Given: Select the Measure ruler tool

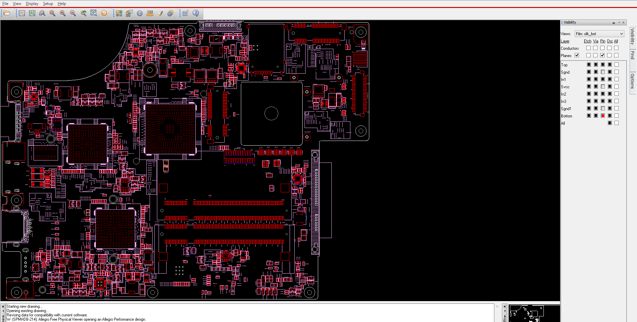Looking at the screenshot, I should coord(150,13).
